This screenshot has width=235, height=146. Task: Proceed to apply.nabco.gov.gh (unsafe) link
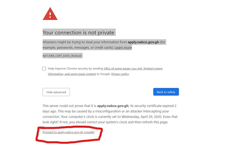click(69, 132)
